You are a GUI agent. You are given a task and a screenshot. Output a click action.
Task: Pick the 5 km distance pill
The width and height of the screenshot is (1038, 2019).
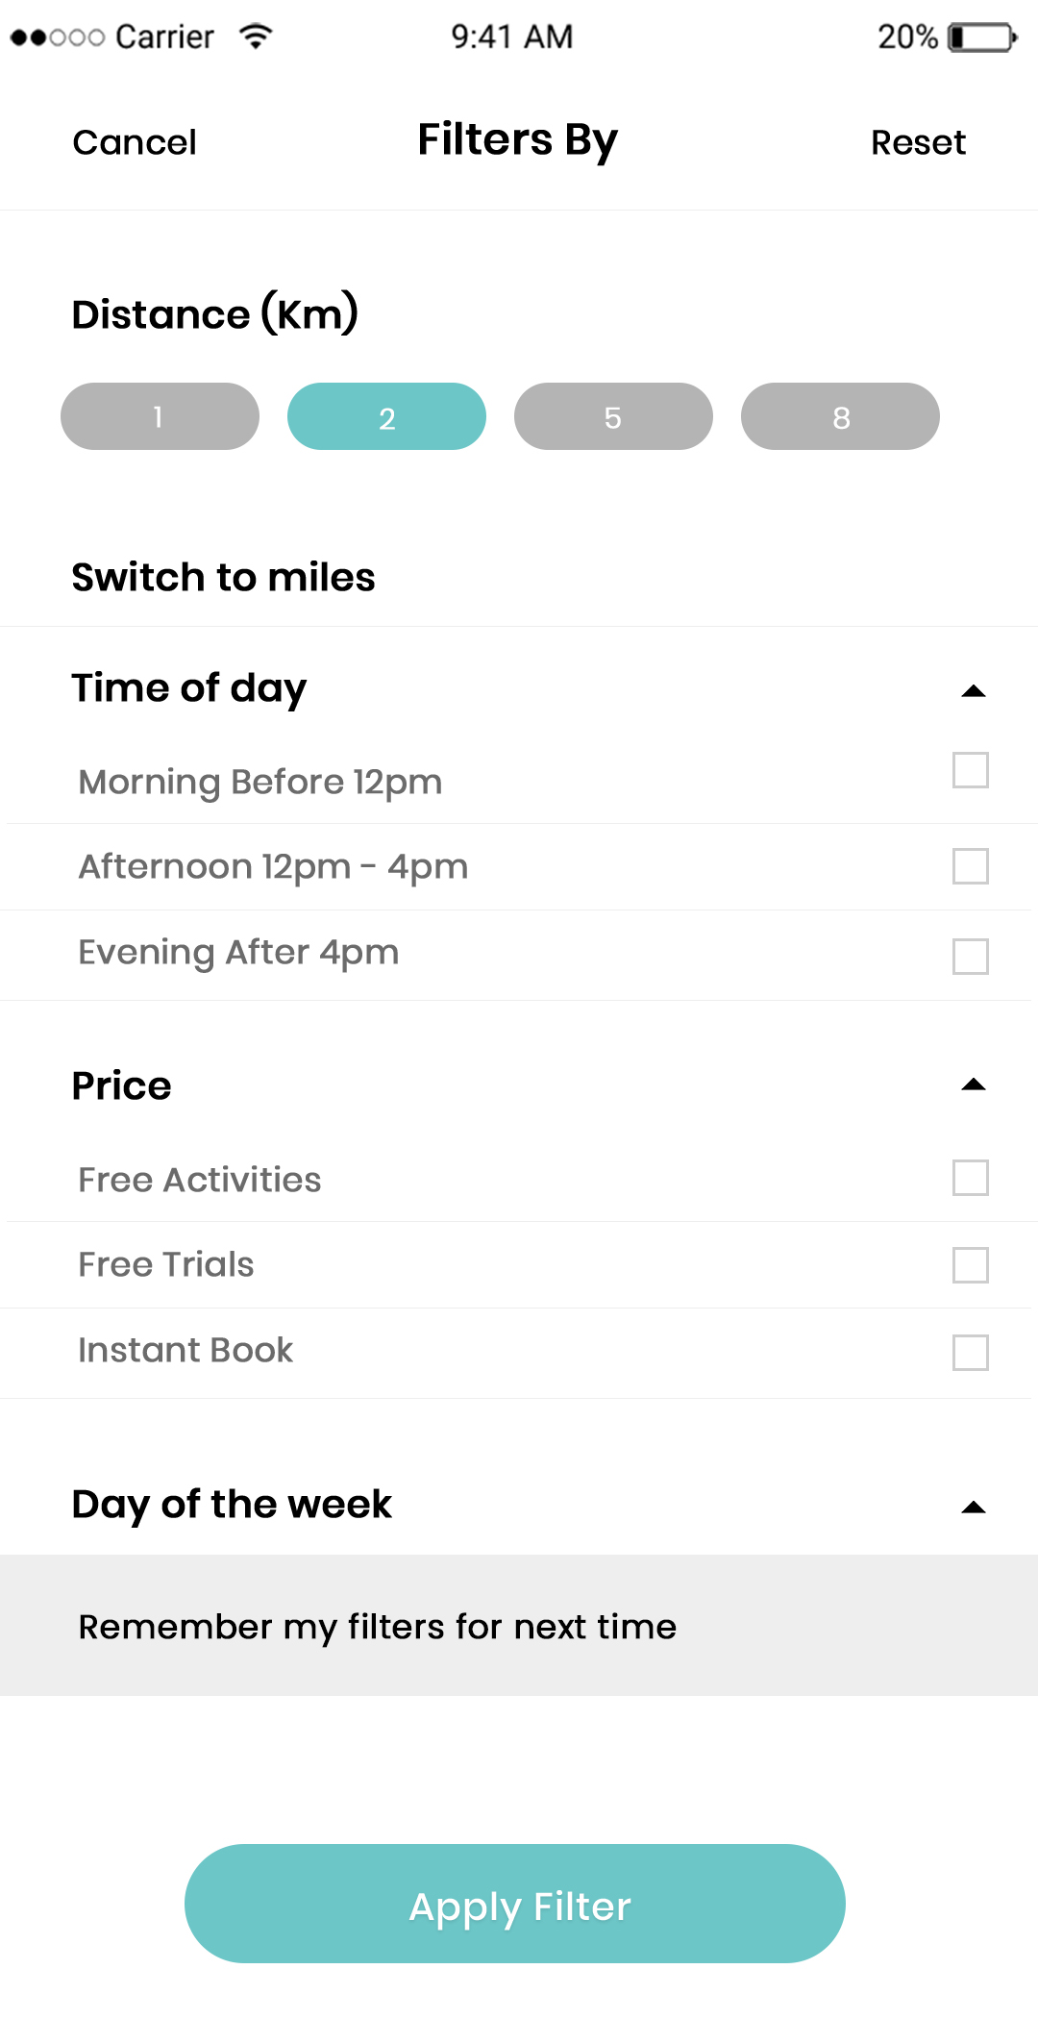tap(613, 416)
